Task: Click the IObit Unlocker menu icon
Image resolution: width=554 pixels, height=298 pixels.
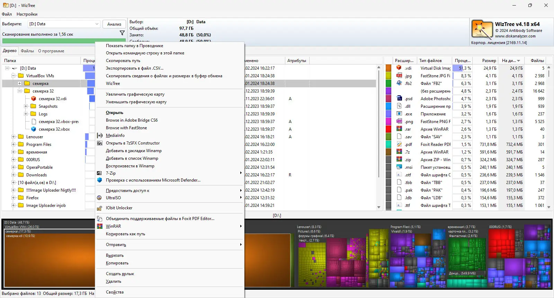Action: [x=100, y=208]
